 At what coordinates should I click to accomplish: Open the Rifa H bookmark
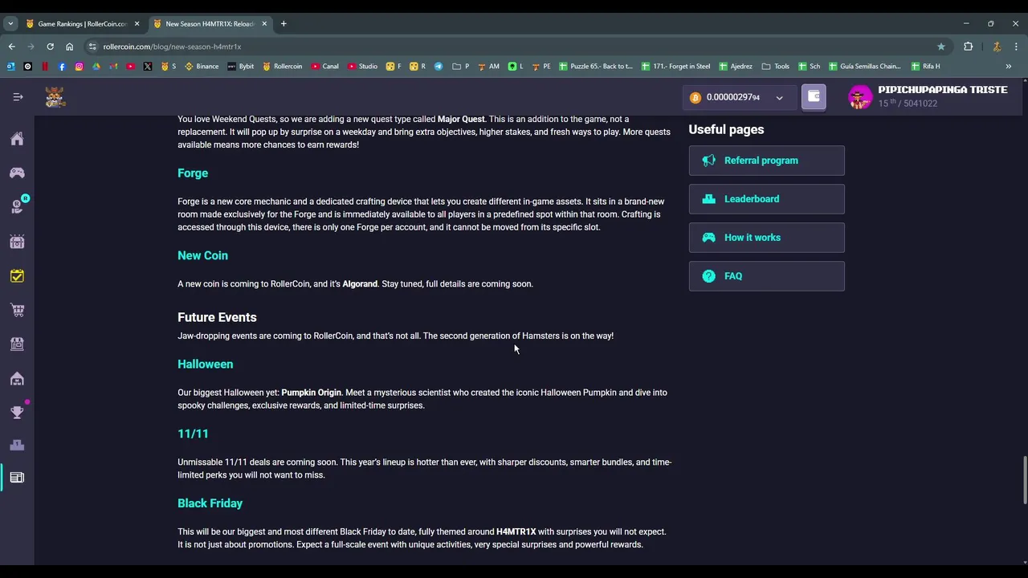(x=926, y=67)
